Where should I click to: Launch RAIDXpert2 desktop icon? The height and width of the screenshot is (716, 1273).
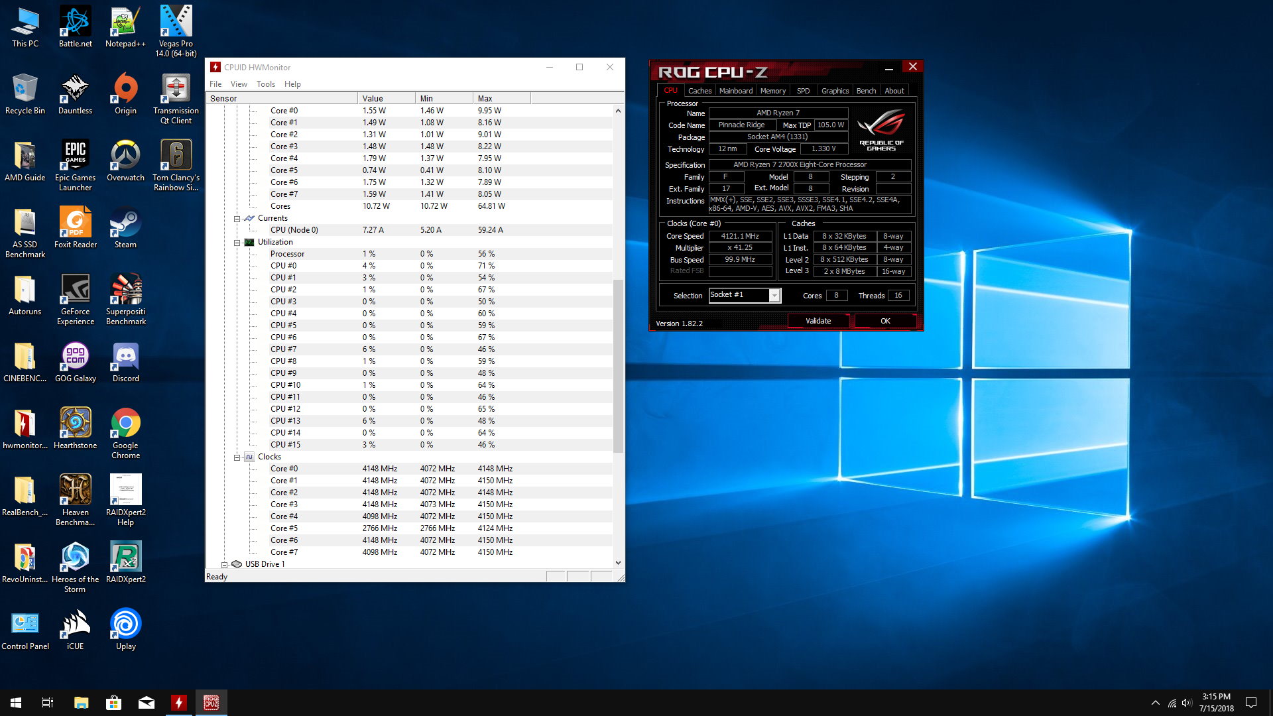point(125,562)
